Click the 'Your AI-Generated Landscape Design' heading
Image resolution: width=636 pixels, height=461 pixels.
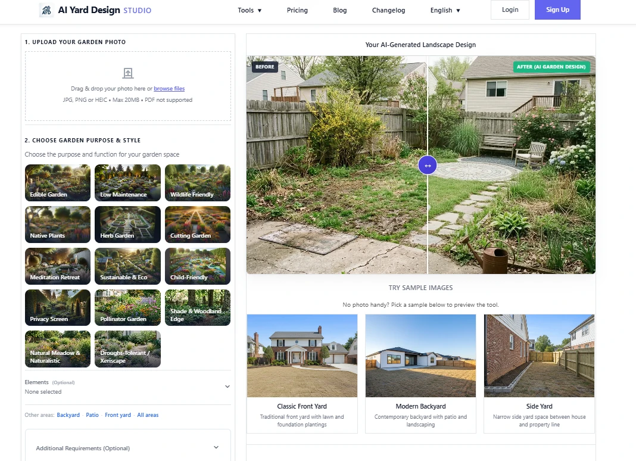click(x=420, y=45)
